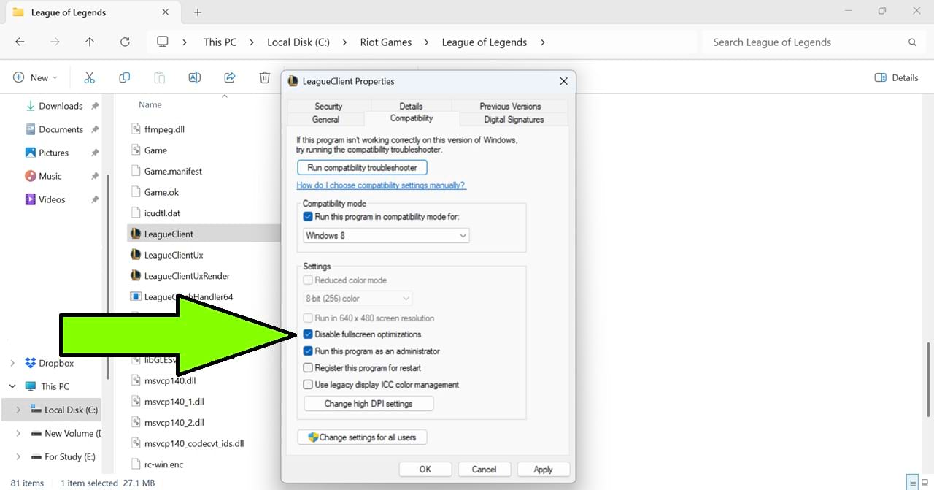The width and height of the screenshot is (934, 490).
Task: Select the msvcp140_codecvt_ids.dll file
Action: point(193,443)
